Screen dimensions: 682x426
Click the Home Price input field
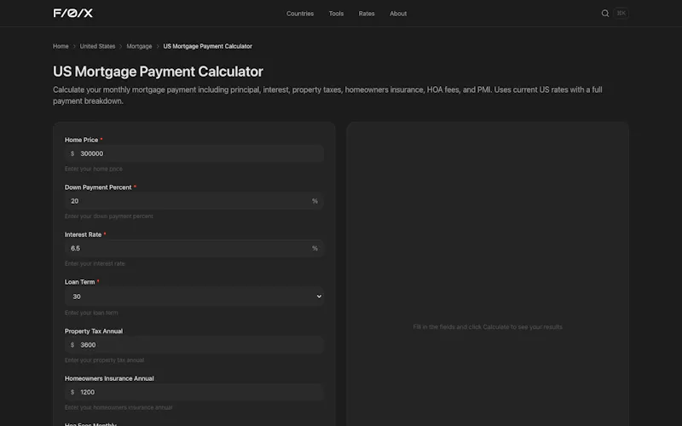(x=194, y=153)
